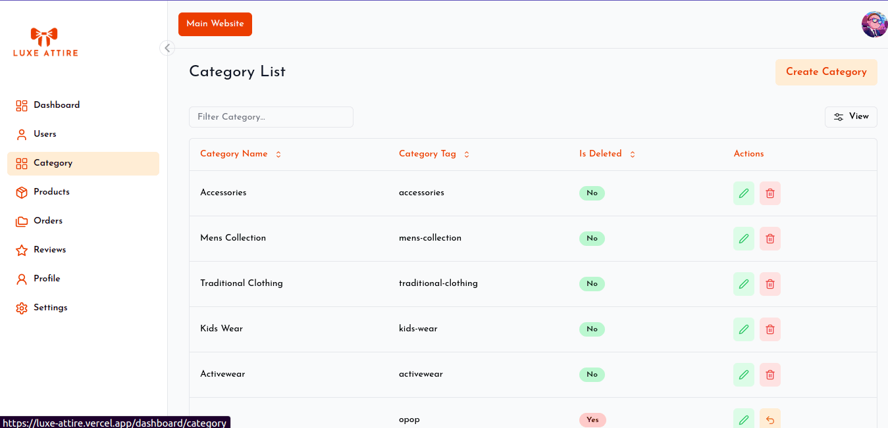Go to Dashboard in the sidebar
This screenshot has width=888, height=428.
tap(57, 105)
